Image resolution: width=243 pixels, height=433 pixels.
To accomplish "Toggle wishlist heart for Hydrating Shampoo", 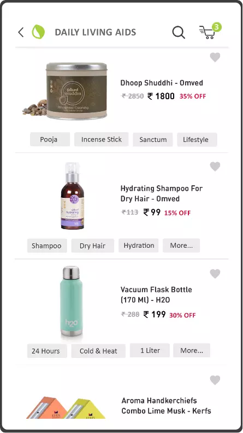I will pos(215,167).
